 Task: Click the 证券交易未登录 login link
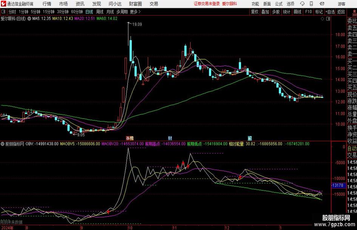tap(207, 4)
